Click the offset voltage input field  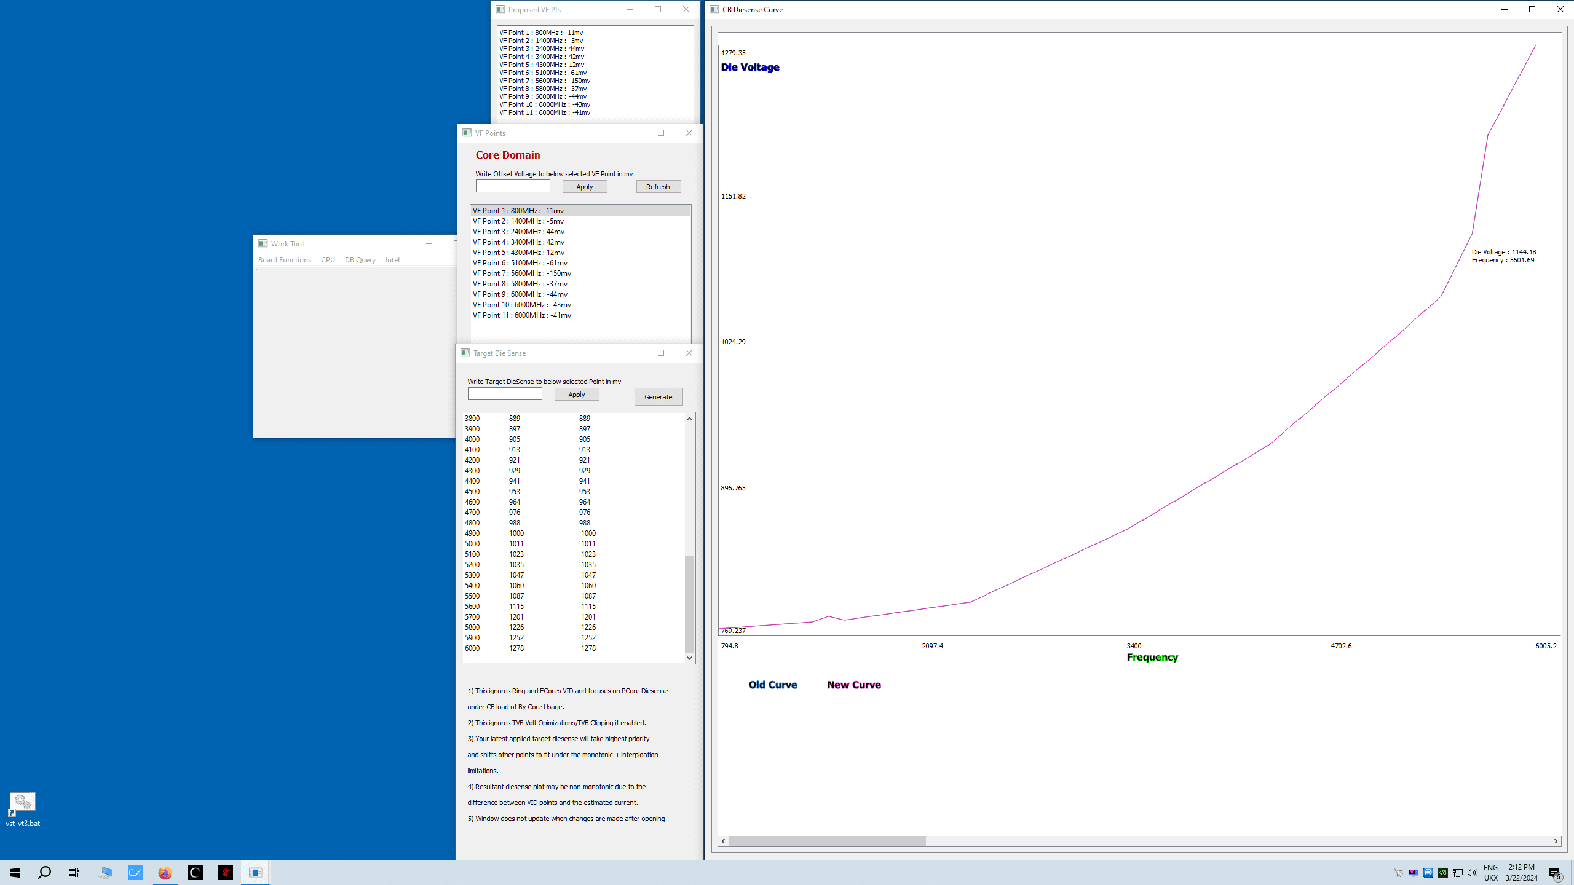tap(512, 186)
